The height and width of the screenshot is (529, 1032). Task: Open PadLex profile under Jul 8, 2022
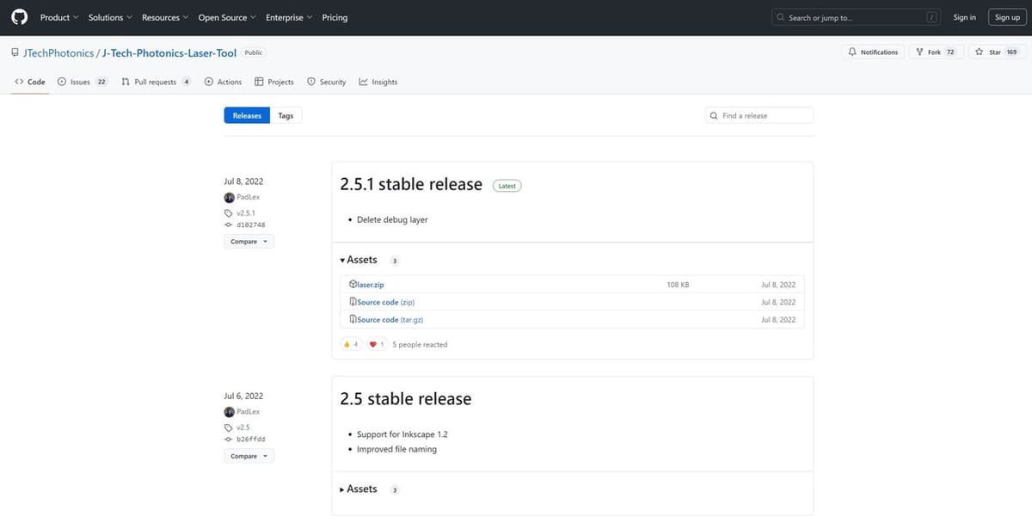[248, 197]
